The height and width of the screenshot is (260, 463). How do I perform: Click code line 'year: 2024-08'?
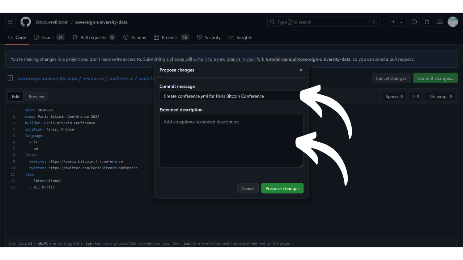click(x=39, y=110)
